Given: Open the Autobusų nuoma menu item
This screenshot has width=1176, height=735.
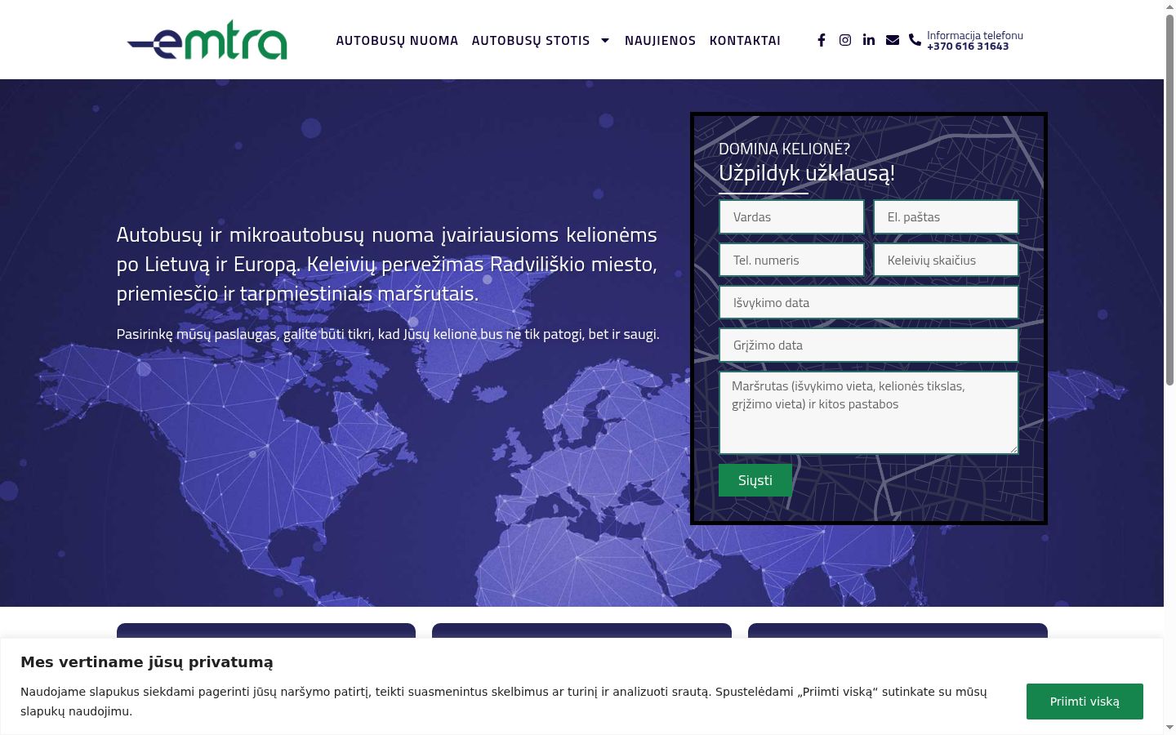Looking at the screenshot, I should pyautogui.click(x=397, y=40).
